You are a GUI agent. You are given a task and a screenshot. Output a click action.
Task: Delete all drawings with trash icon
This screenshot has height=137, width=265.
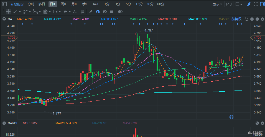pos(111,12)
